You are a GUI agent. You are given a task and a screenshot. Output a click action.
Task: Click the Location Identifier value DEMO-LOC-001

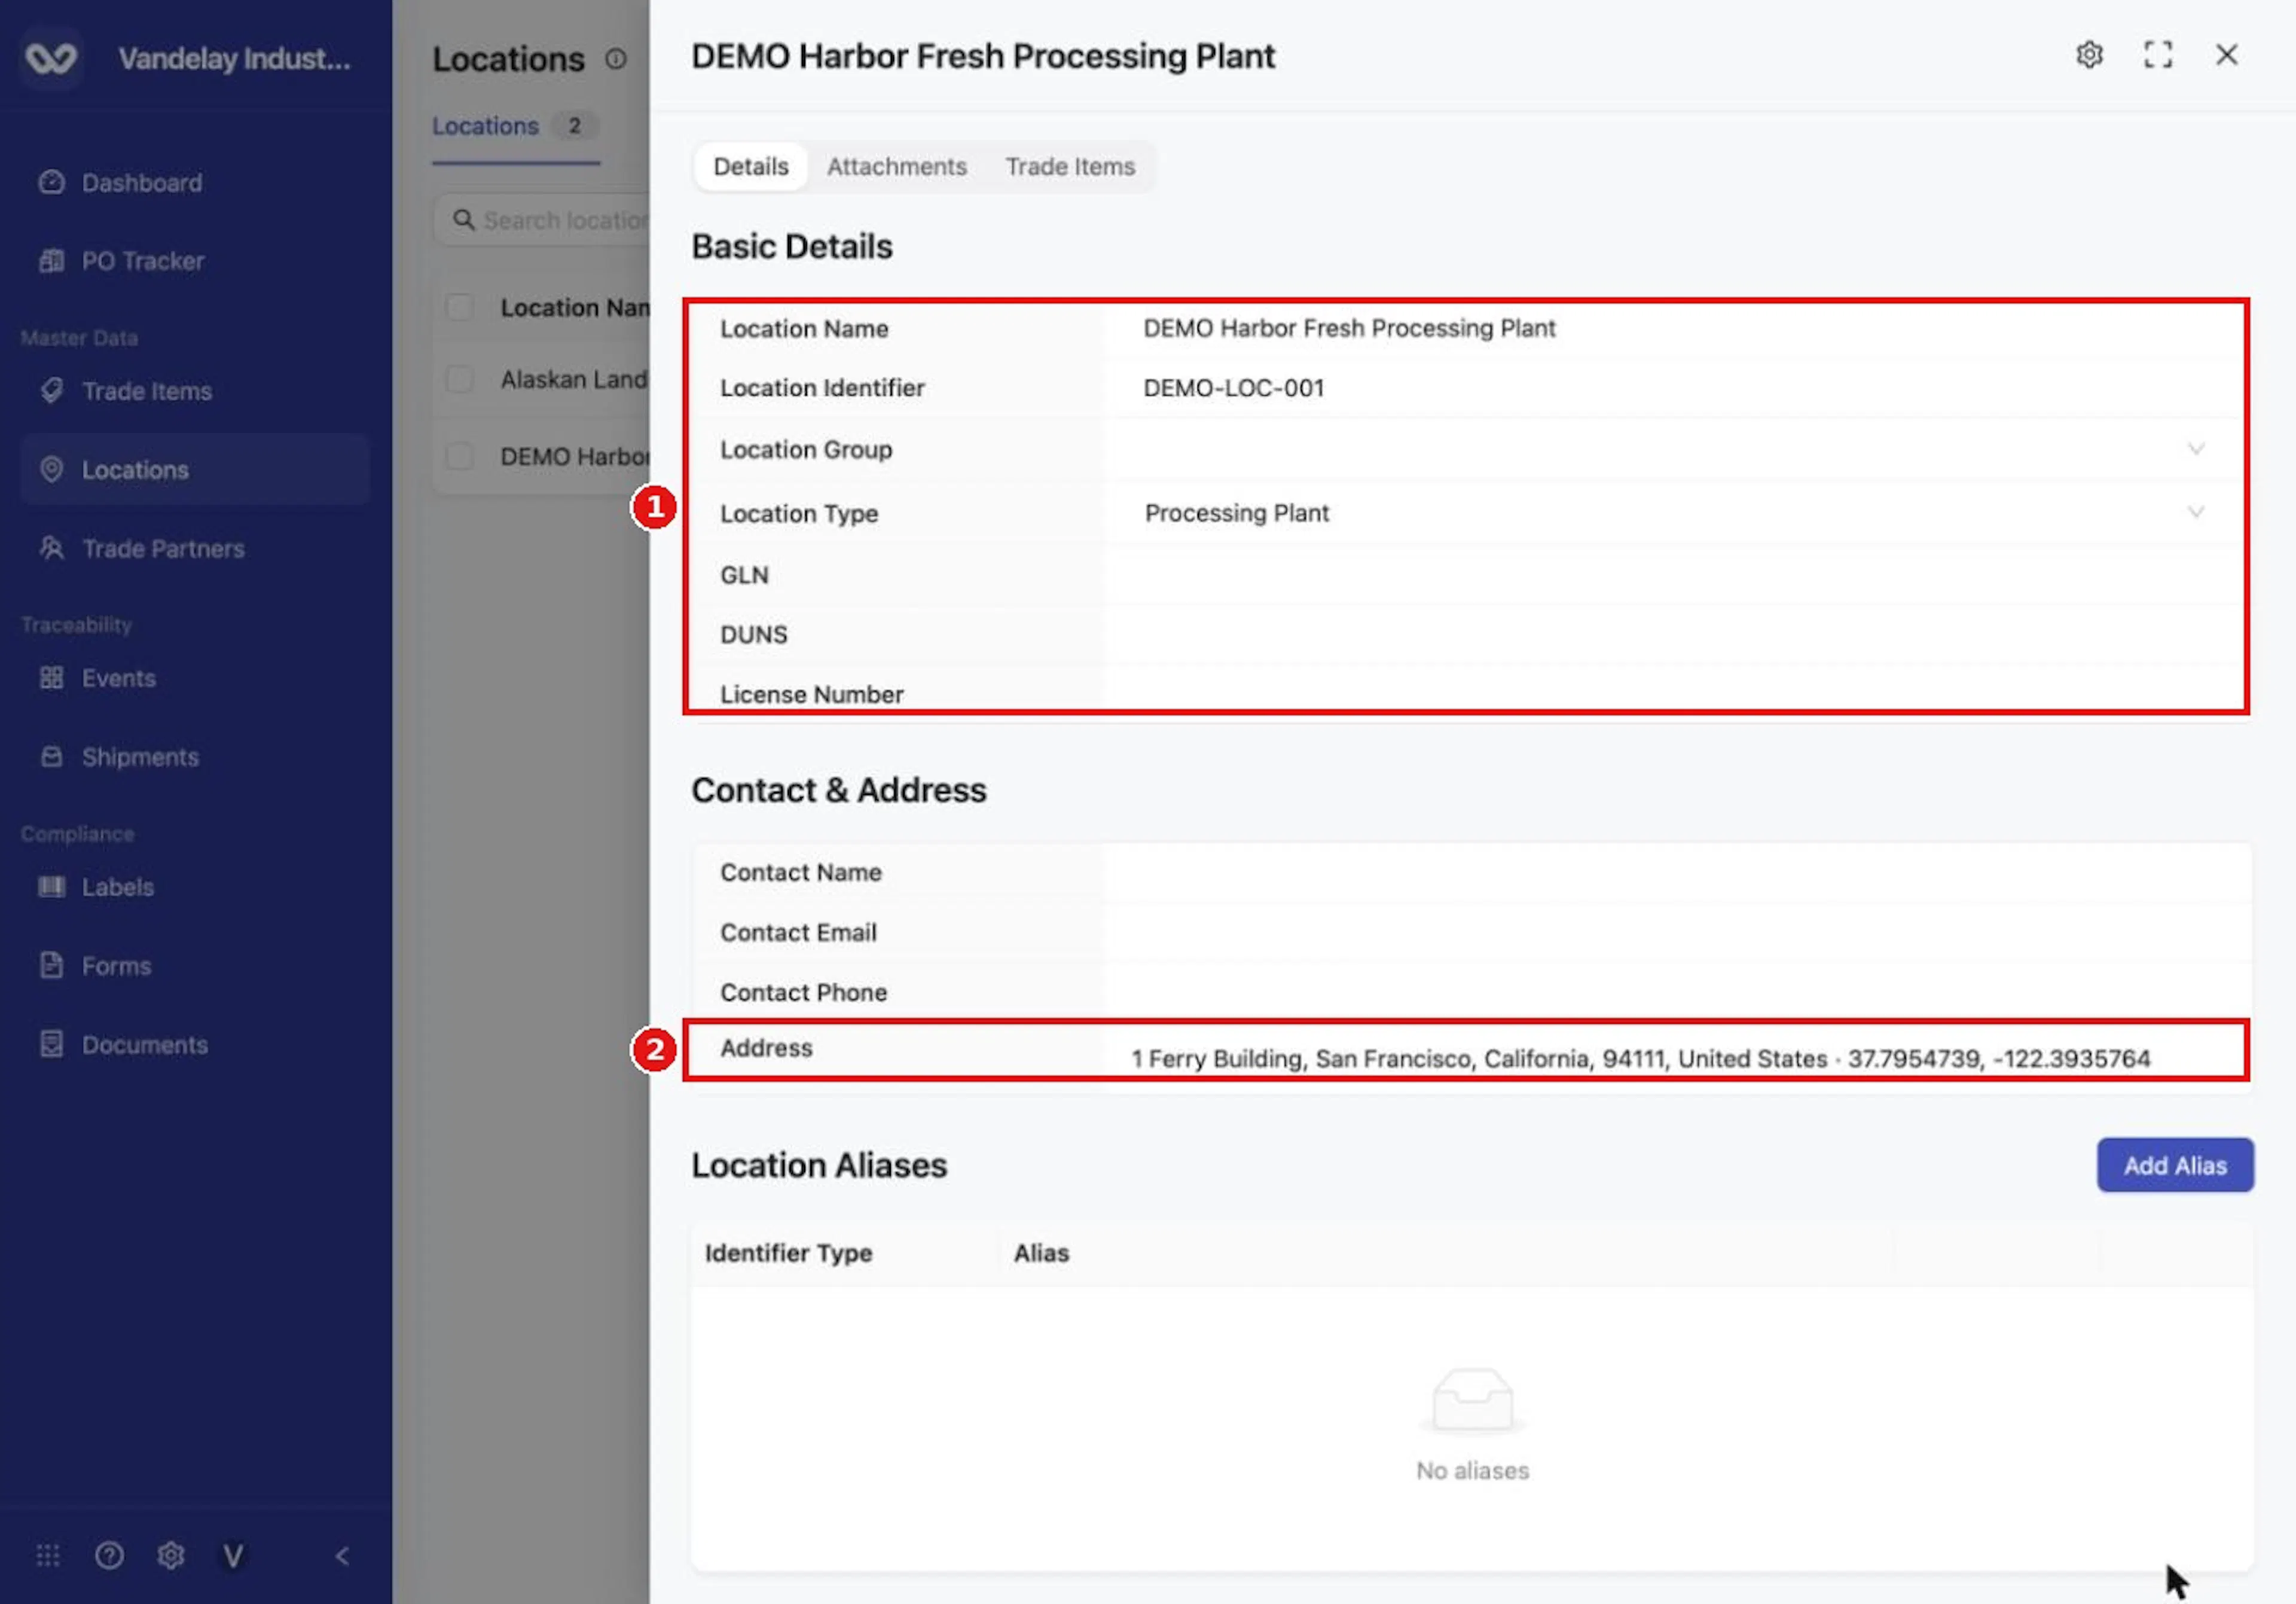click(1234, 388)
